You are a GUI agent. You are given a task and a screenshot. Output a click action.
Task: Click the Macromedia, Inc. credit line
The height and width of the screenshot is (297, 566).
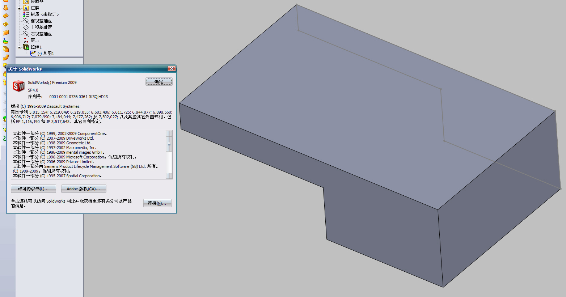point(55,148)
